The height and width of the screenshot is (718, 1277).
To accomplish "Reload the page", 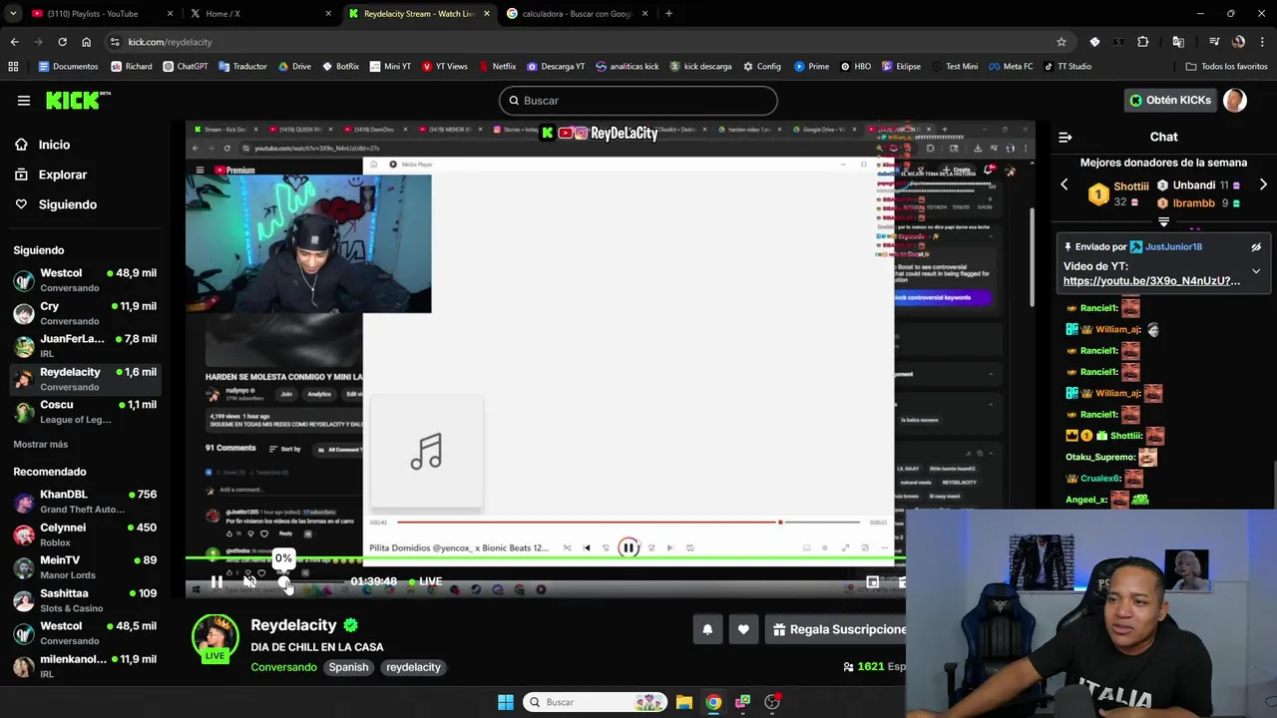I will click(62, 42).
